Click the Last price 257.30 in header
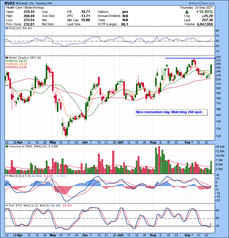Viewport: 229px width, 238px height. pyautogui.click(x=207, y=20)
